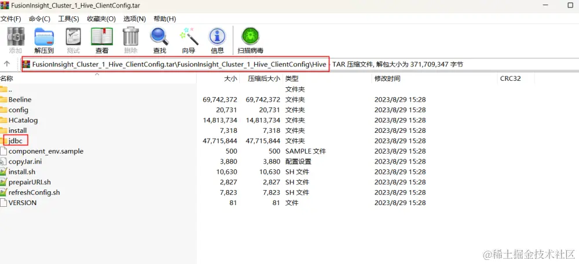Open the Help (帮助) menu
Image resolution: width=579 pixels, height=264 pixels.
164,19
